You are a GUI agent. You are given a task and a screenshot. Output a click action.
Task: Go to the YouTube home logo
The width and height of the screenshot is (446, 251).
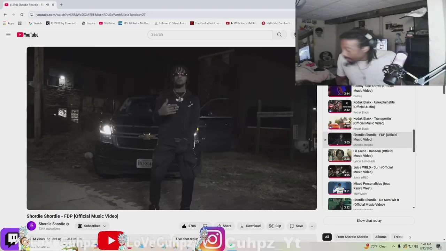[x=28, y=35]
